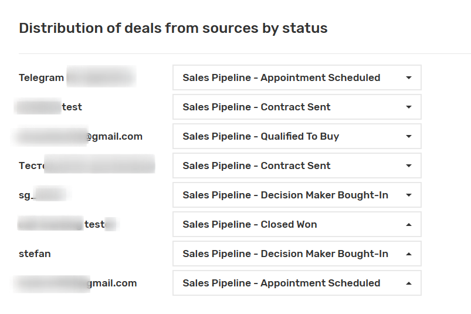
Task: Click the up arrow in stefan's status dropdown
Action: (x=409, y=254)
